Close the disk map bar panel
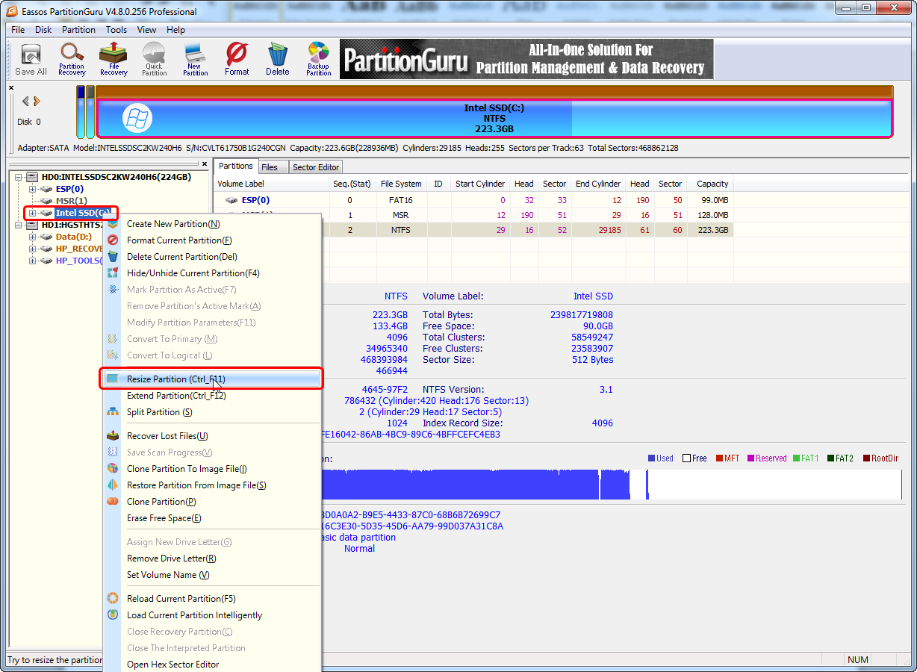 (x=11, y=88)
